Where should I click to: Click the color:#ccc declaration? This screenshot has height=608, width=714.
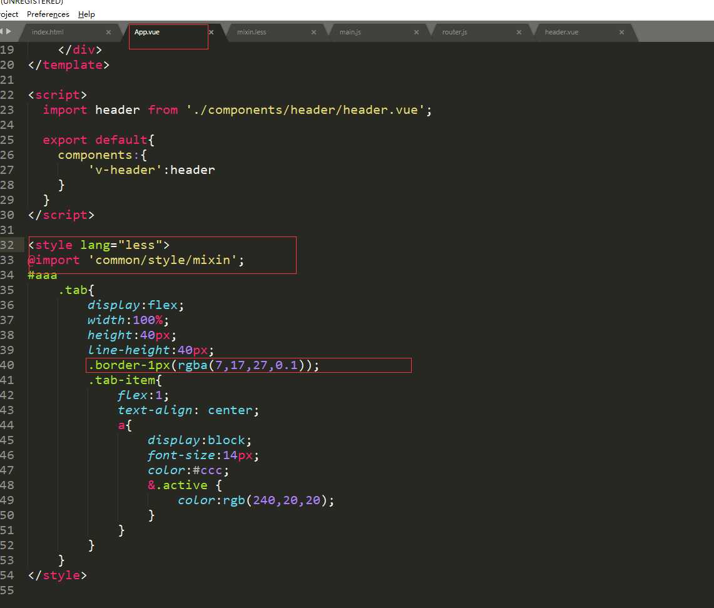[188, 470]
